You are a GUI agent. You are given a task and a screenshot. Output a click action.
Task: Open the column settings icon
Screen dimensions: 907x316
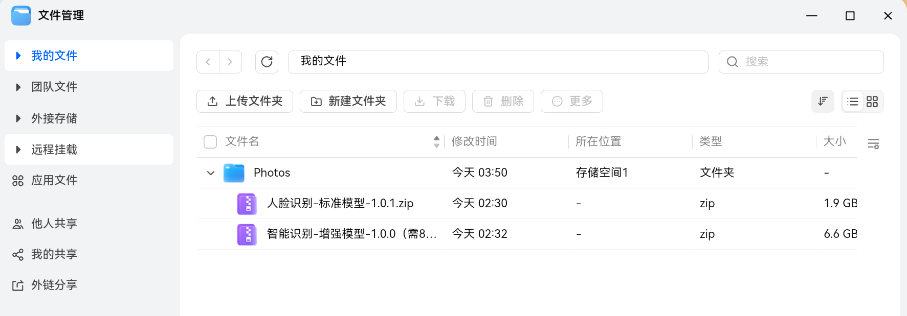pyautogui.click(x=873, y=143)
